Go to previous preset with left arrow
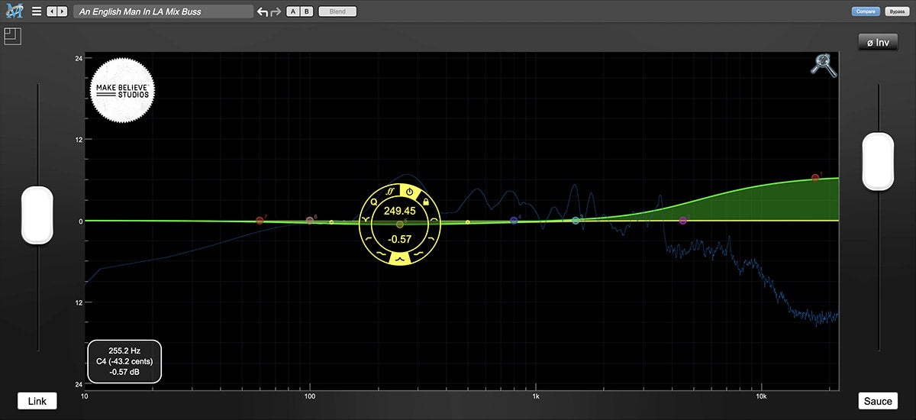The height and width of the screenshot is (420, 916). (52, 11)
